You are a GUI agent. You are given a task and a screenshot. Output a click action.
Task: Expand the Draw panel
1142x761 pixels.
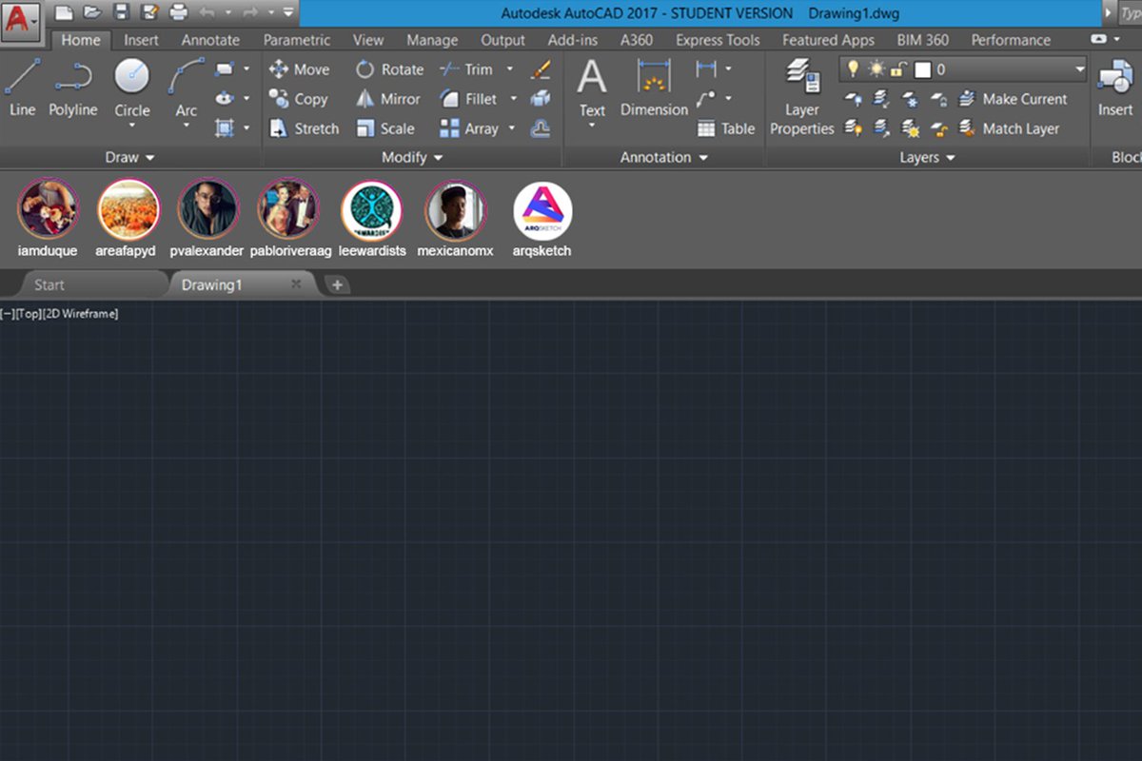pos(129,157)
